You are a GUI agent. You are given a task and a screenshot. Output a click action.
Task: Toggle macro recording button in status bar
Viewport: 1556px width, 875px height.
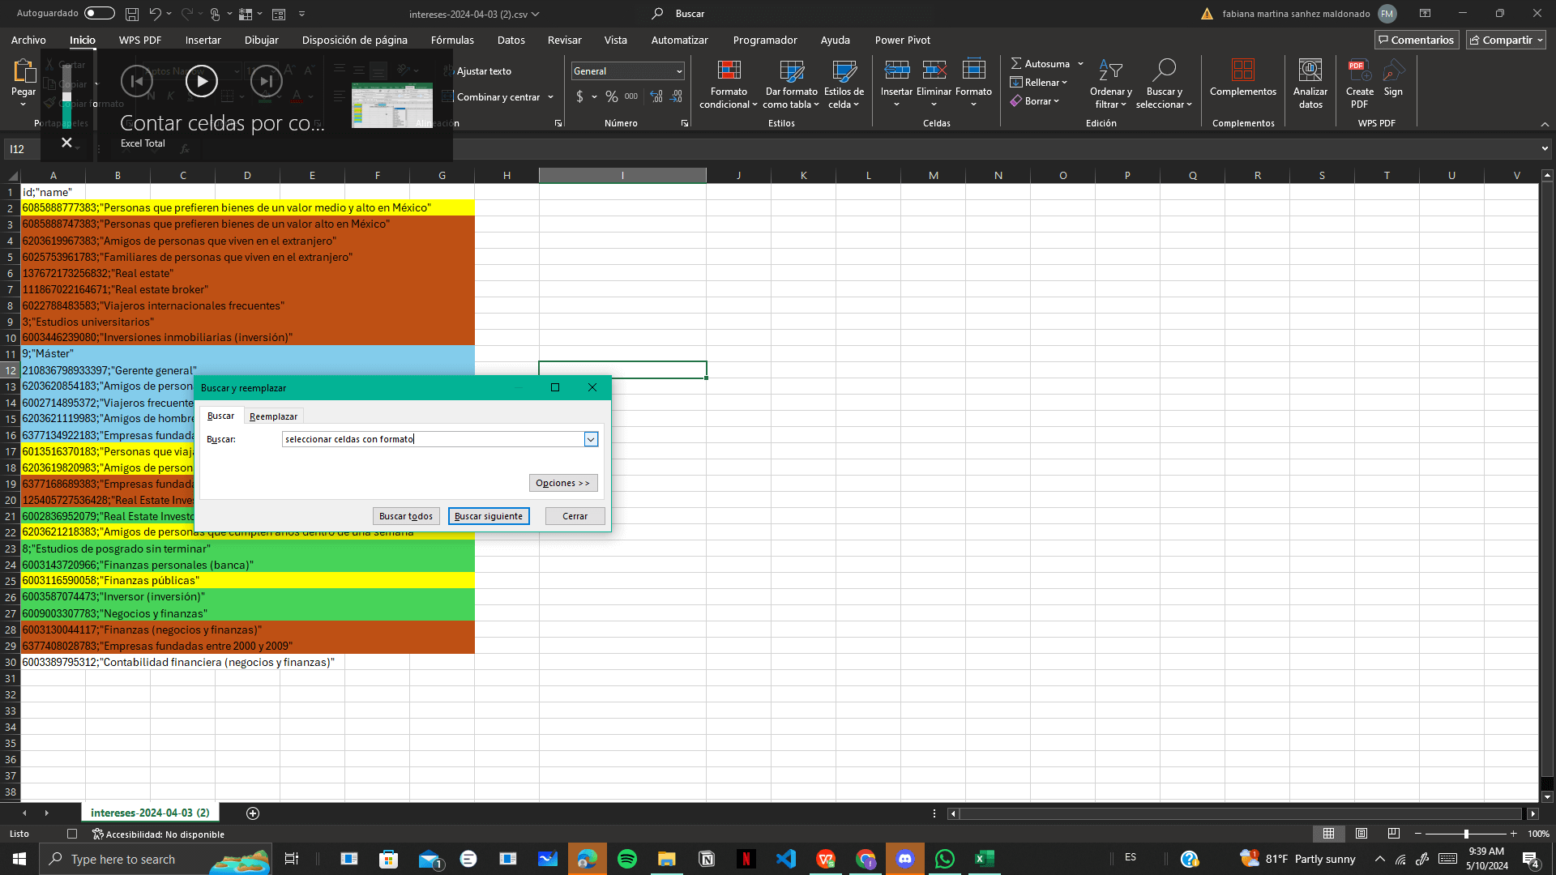(x=72, y=834)
